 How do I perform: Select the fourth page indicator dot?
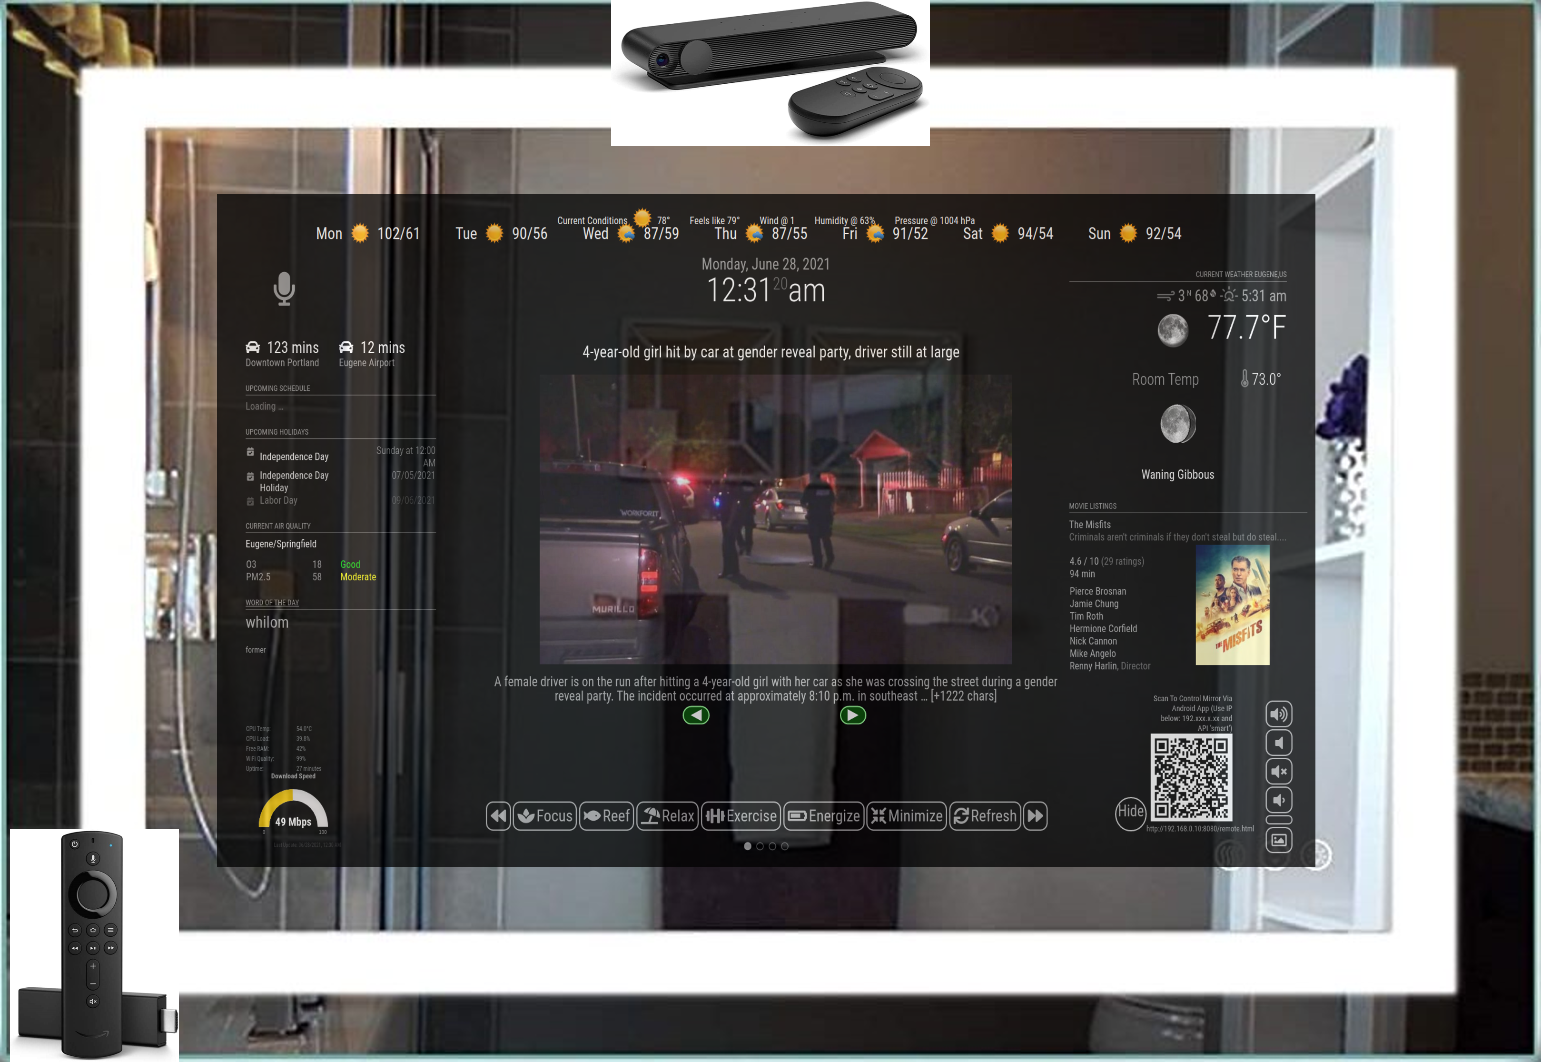[785, 846]
